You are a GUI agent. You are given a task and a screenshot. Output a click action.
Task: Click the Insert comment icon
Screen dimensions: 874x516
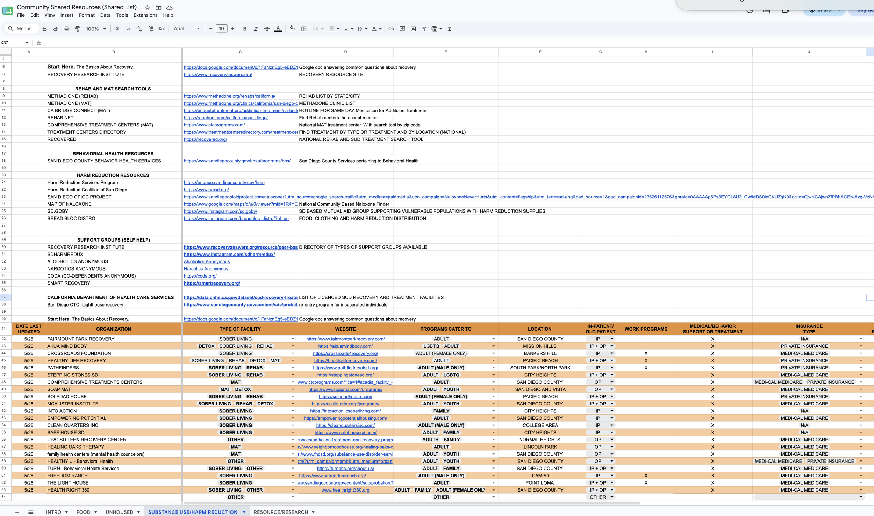tap(402, 29)
